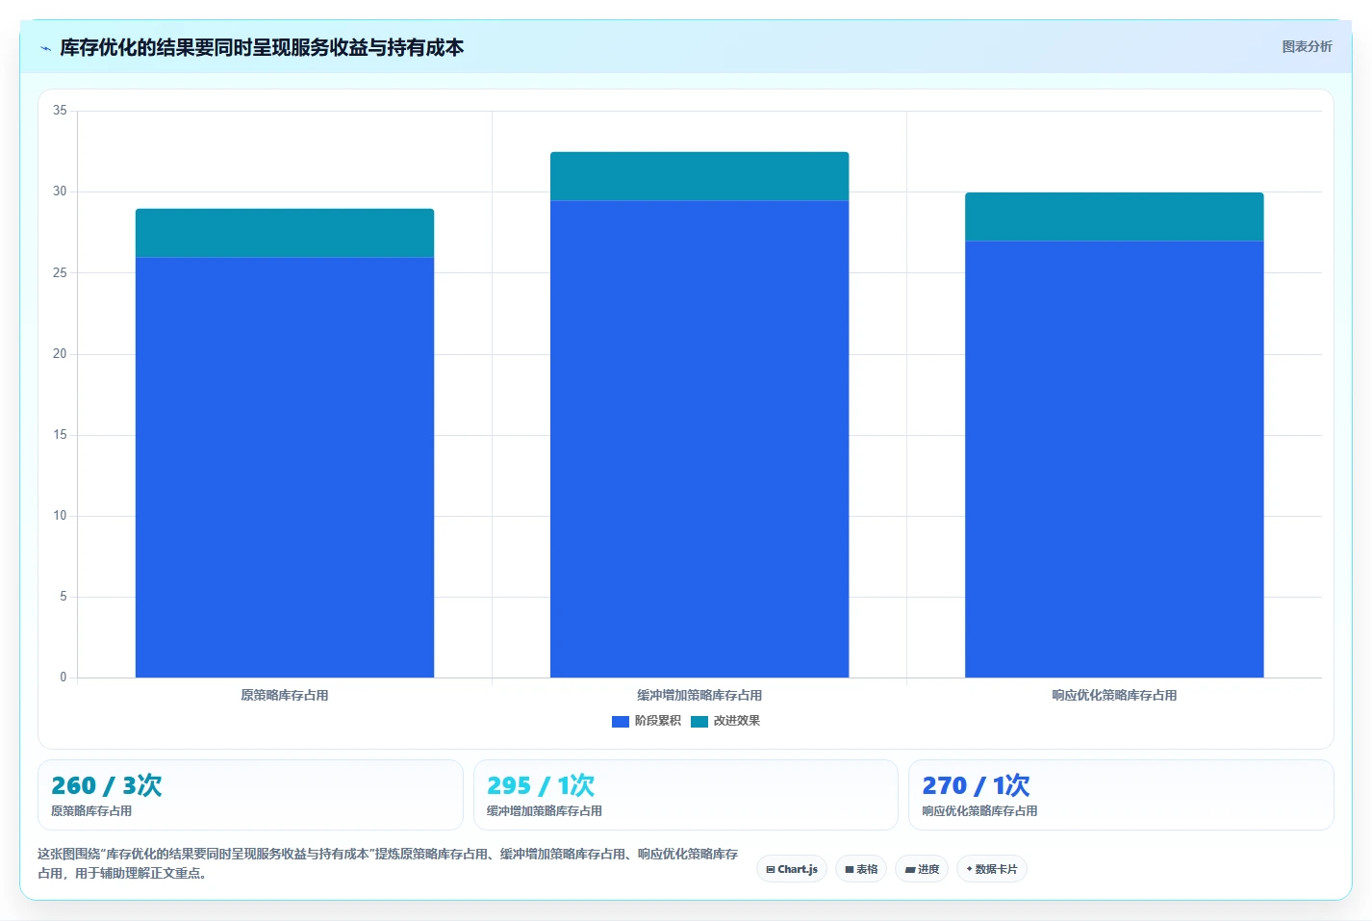The image size is (1372, 921).
Task: Click the small icon before the card title
Action: (x=45, y=48)
